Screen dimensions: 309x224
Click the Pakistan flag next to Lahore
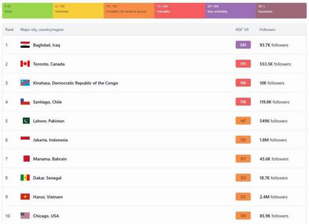26,121
